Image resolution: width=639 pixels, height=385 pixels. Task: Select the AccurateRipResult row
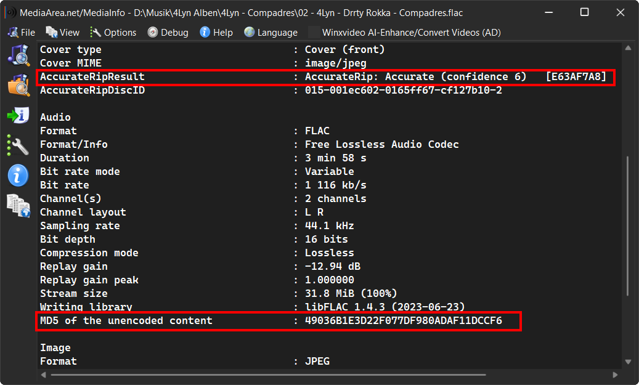click(325, 77)
